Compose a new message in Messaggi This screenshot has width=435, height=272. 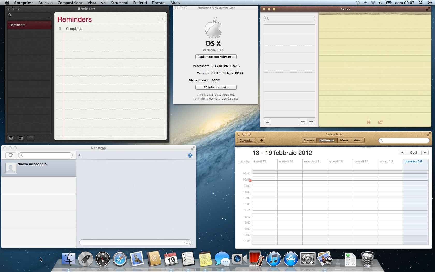11,155
